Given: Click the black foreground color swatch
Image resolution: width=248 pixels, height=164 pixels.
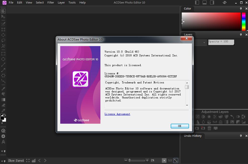Looking at the screenshot, I should point(2,118).
